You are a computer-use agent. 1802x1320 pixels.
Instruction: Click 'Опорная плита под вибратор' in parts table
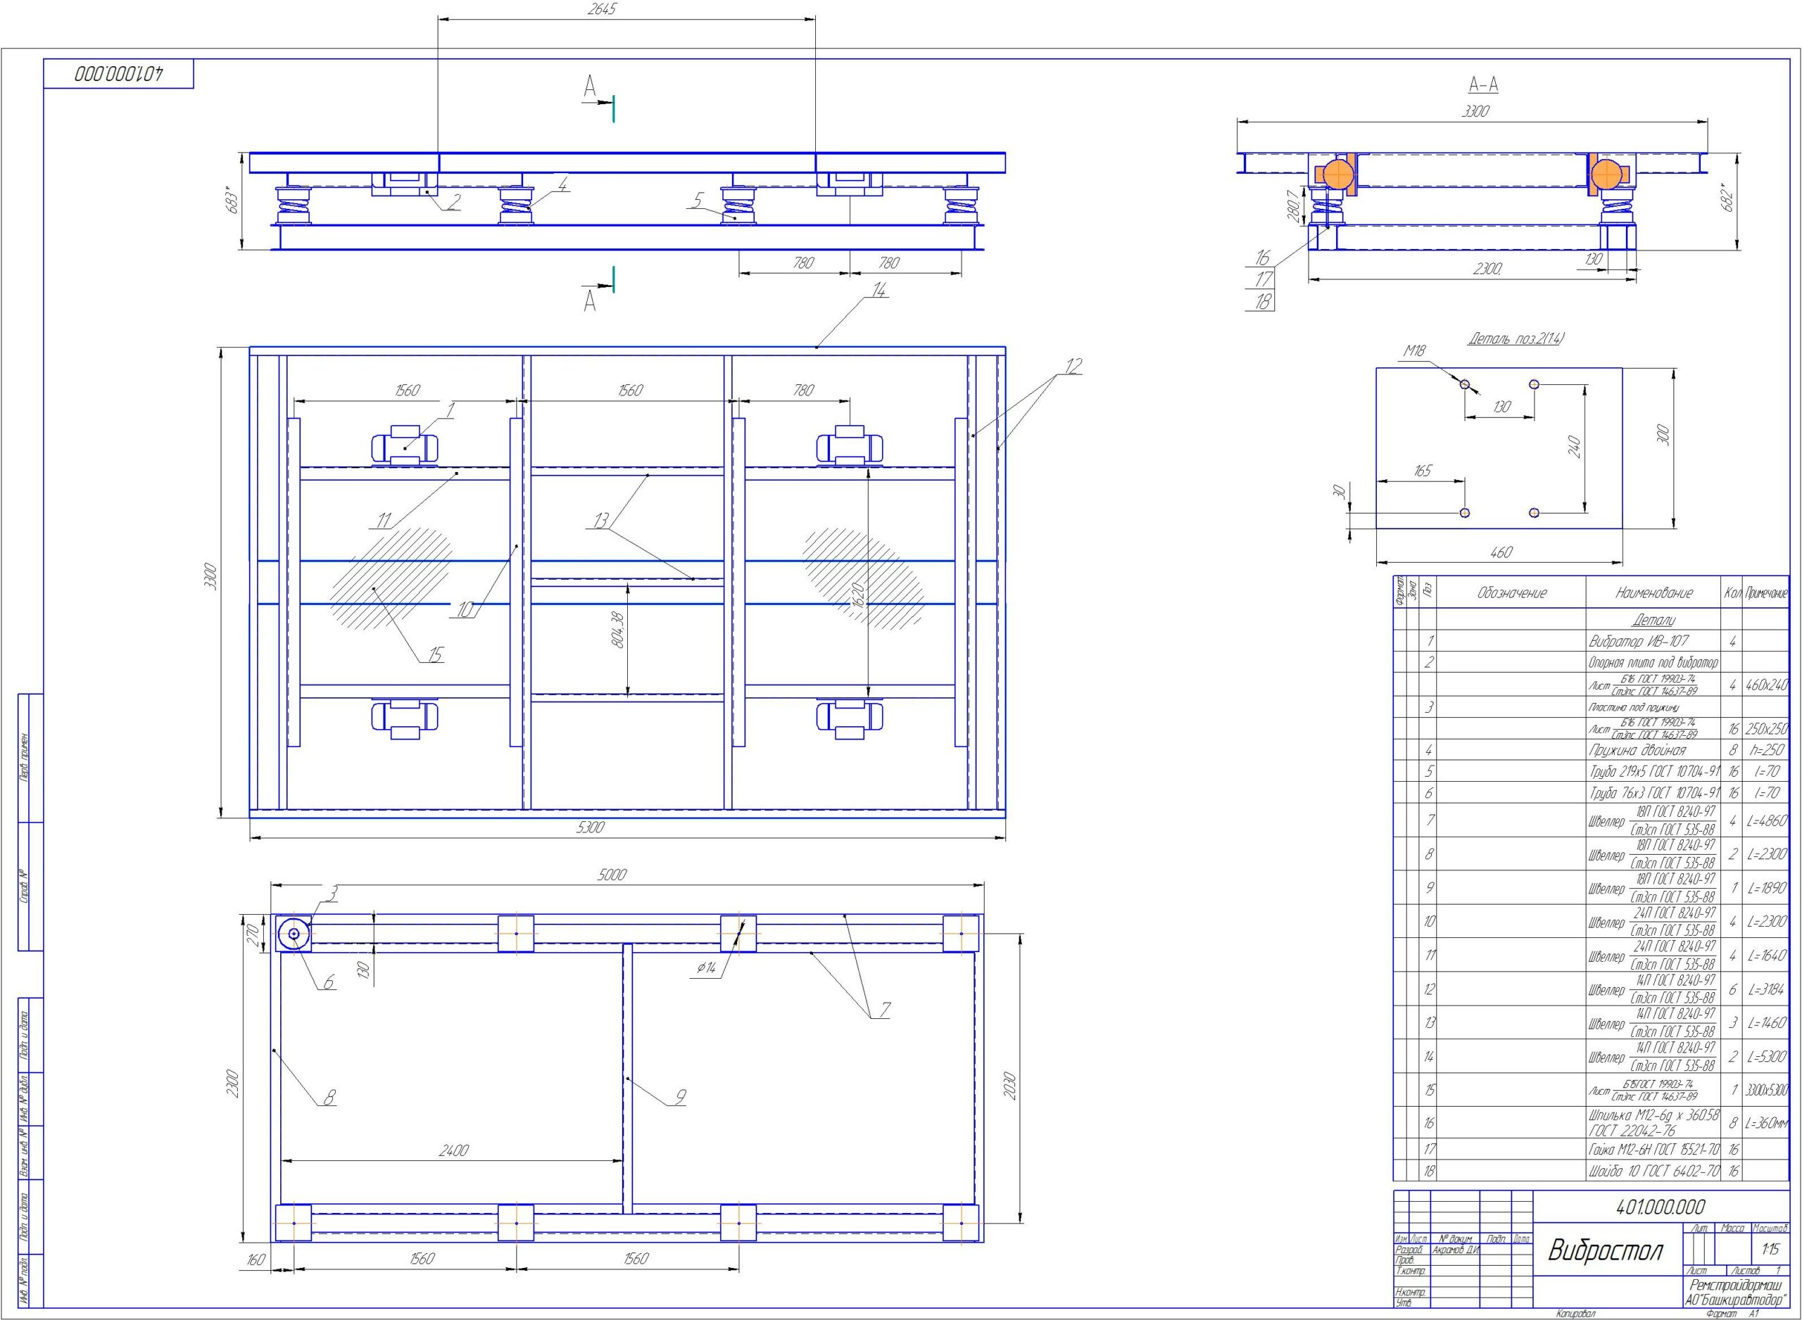(1653, 664)
